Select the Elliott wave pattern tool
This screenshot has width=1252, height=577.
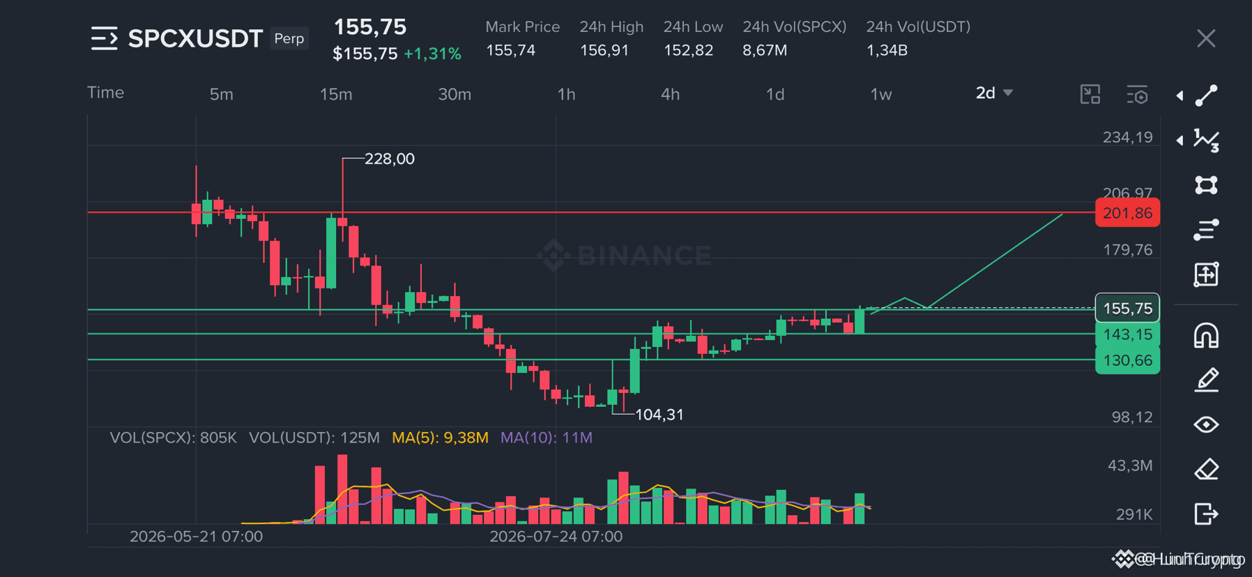click(1206, 140)
